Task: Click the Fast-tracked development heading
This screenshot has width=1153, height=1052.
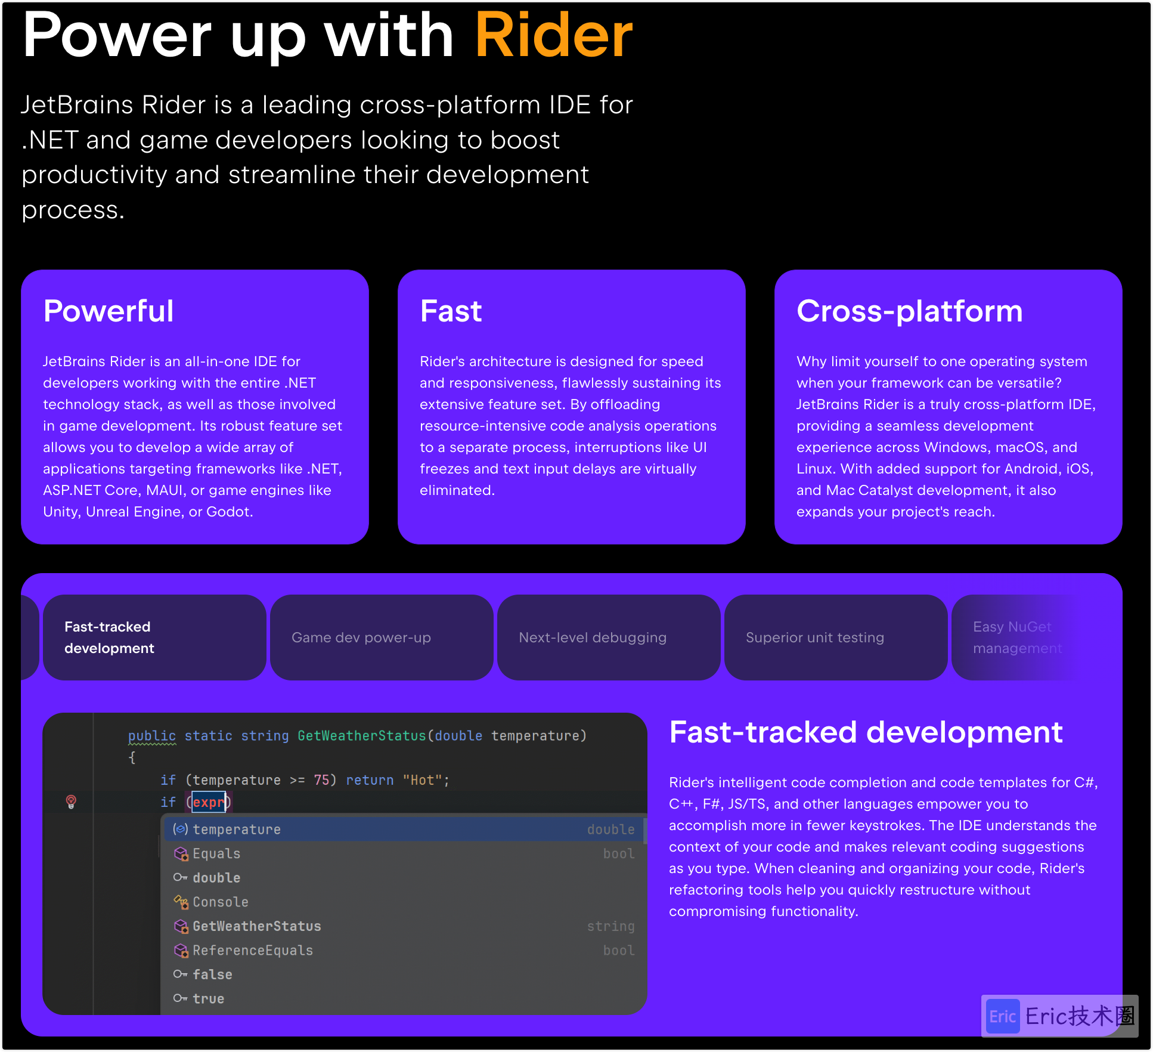Action: pyautogui.click(x=866, y=732)
